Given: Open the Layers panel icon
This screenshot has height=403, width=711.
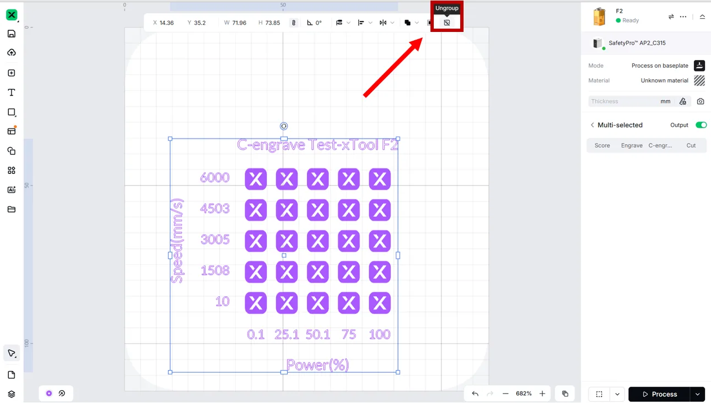Looking at the screenshot, I should point(12,394).
